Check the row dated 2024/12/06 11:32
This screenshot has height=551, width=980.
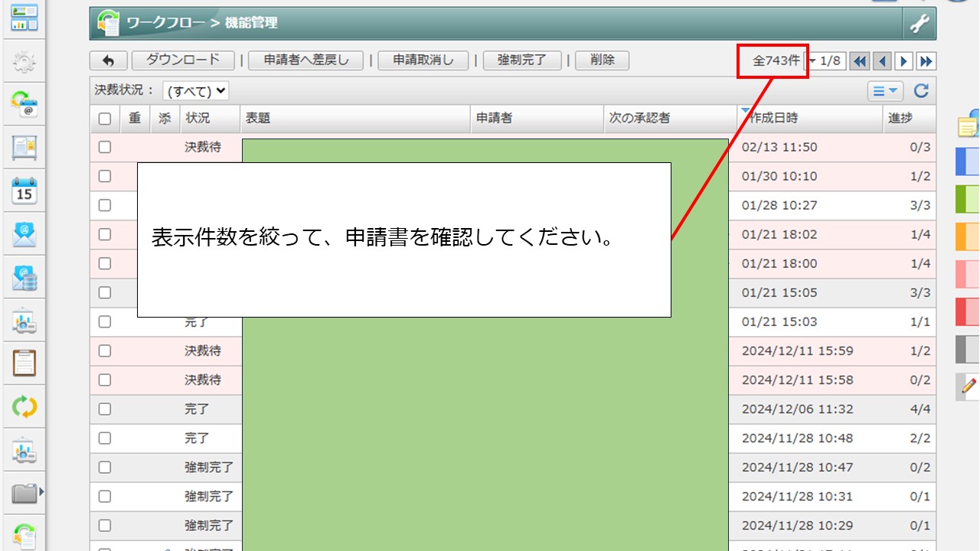105,409
